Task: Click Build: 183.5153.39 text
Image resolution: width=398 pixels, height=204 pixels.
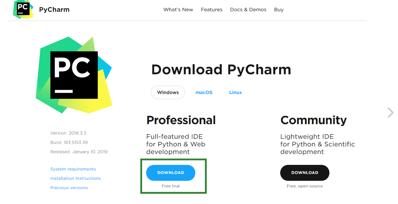Action: click(69, 143)
